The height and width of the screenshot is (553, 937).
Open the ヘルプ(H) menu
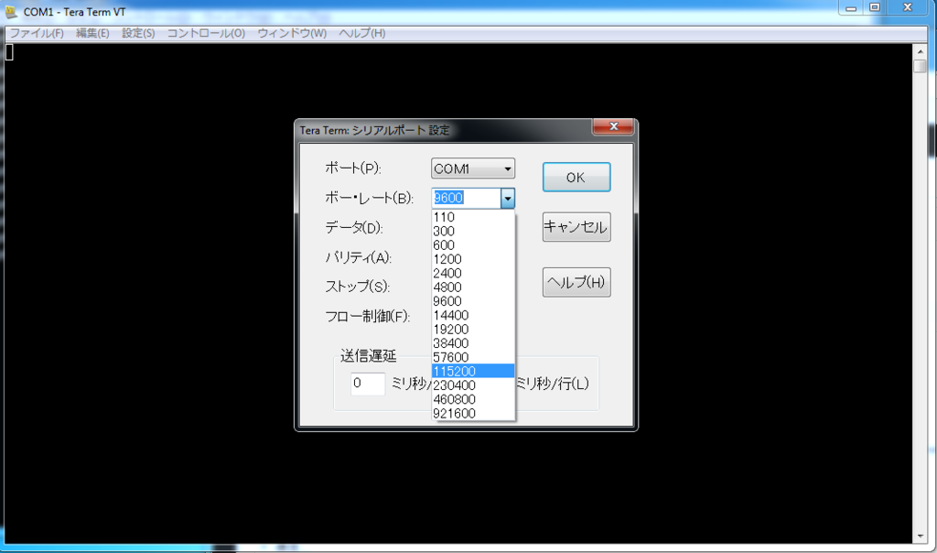[x=362, y=33]
